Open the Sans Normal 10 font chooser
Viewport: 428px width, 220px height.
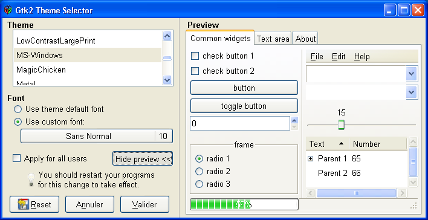97,136
